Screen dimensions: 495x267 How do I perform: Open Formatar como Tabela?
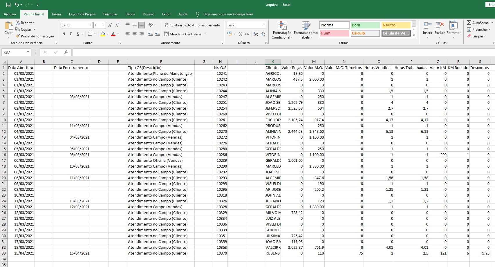point(306,30)
